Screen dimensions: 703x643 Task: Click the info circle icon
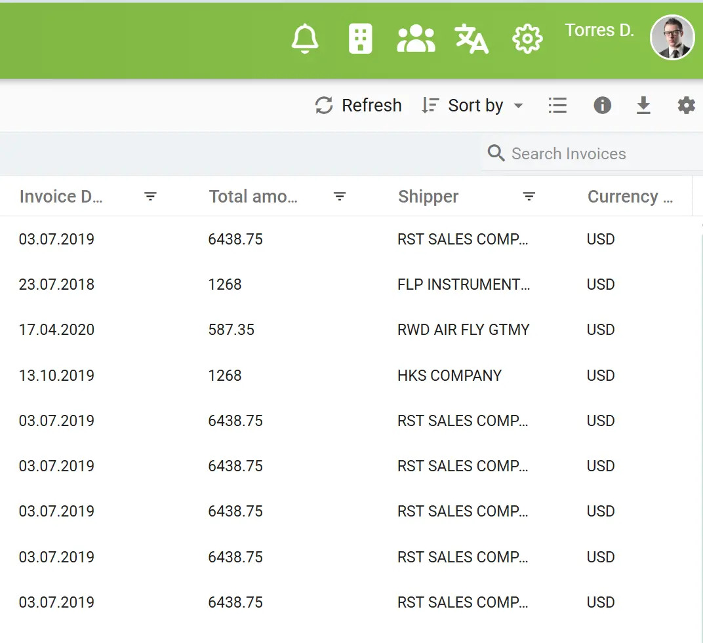pos(602,106)
